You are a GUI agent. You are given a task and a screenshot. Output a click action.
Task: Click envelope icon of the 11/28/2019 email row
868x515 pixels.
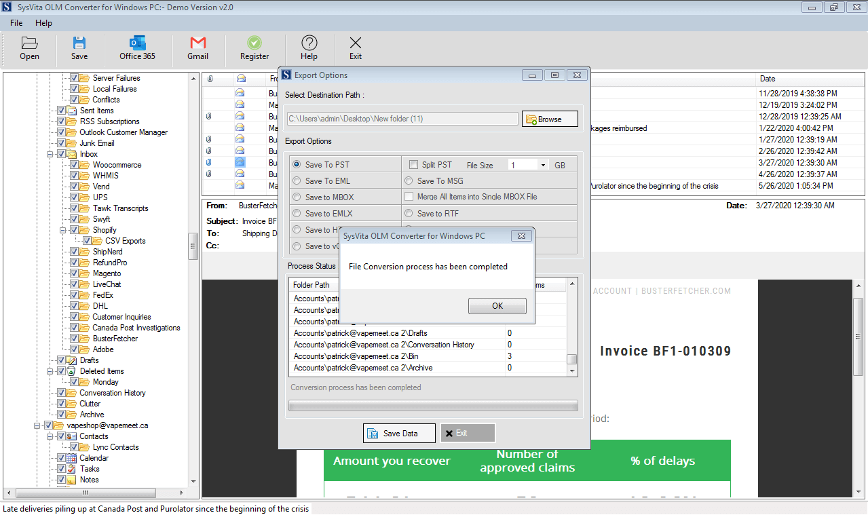coord(240,93)
